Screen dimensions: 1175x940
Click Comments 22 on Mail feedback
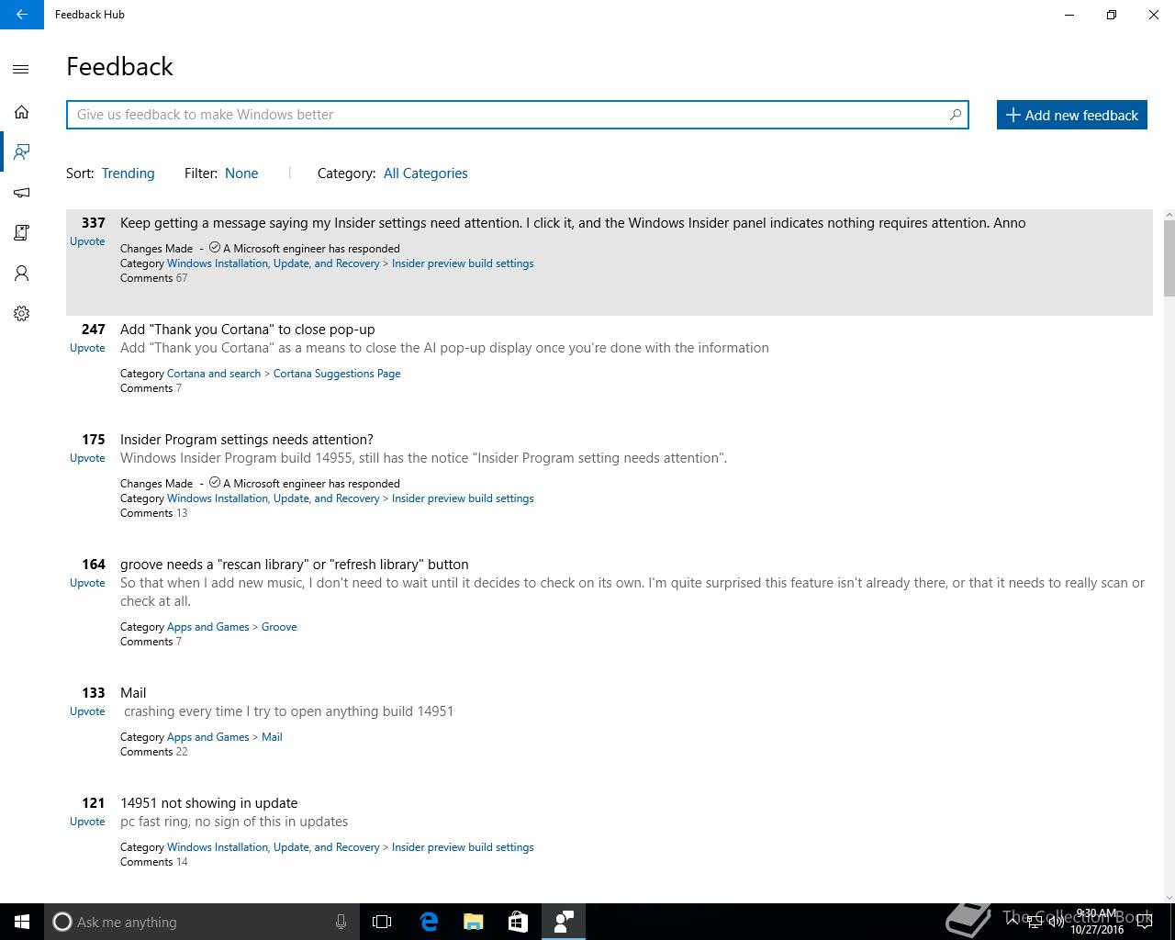(x=154, y=752)
